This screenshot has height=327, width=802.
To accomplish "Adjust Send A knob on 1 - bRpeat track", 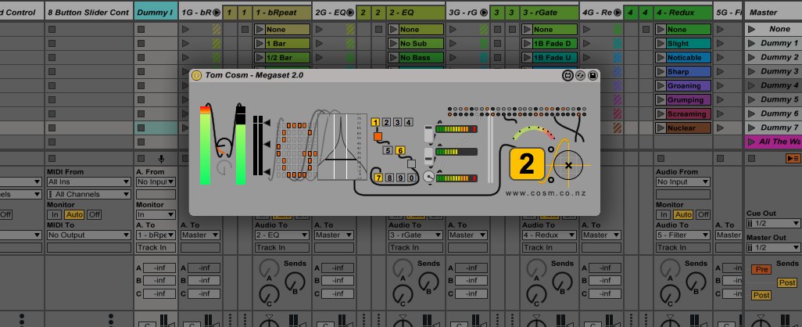I will (x=270, y=268).
